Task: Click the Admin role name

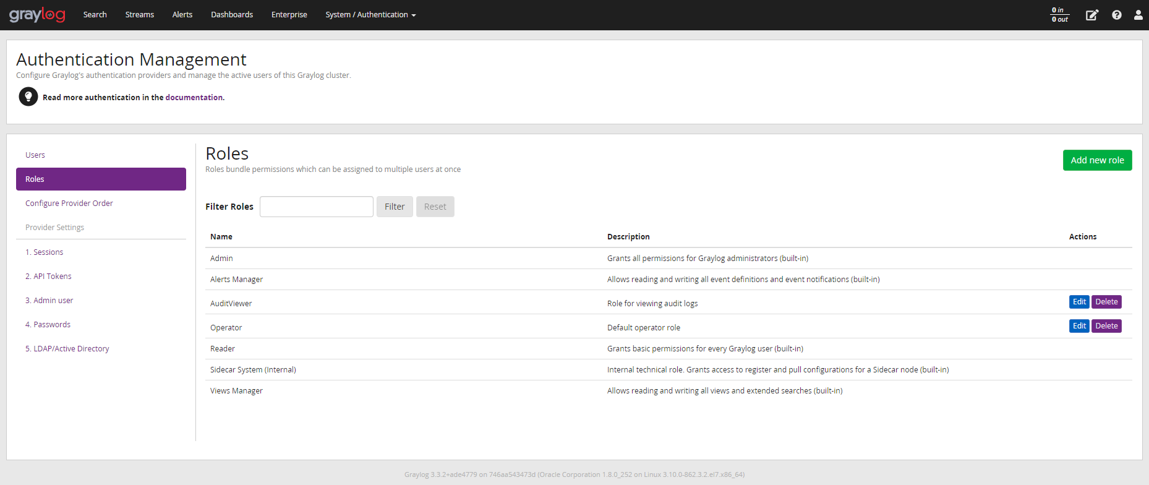Action: pos(221,258)
